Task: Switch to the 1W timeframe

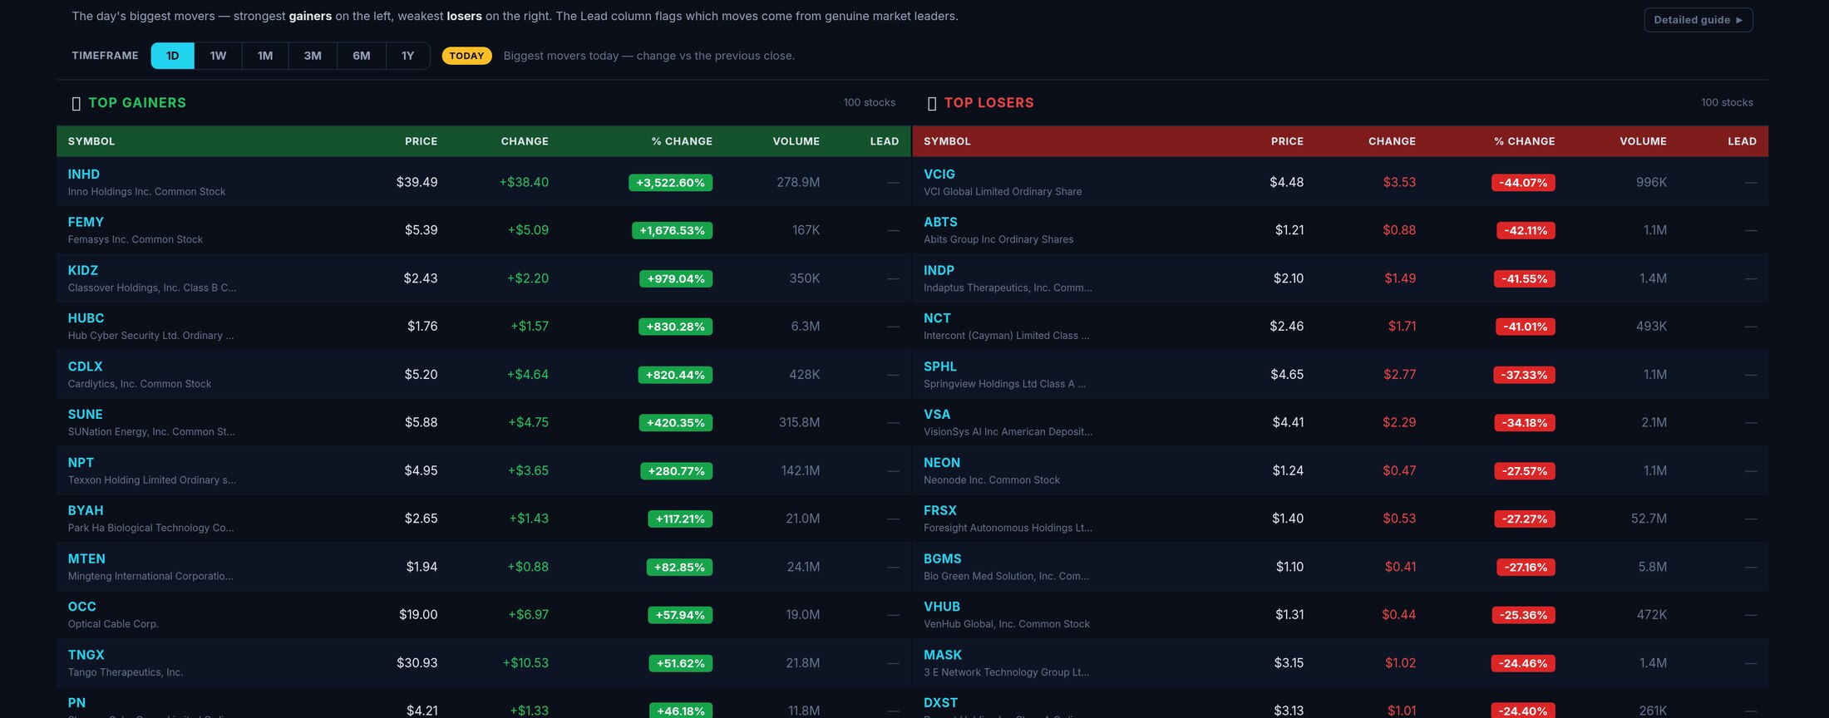Action: [x=218, y=56]
